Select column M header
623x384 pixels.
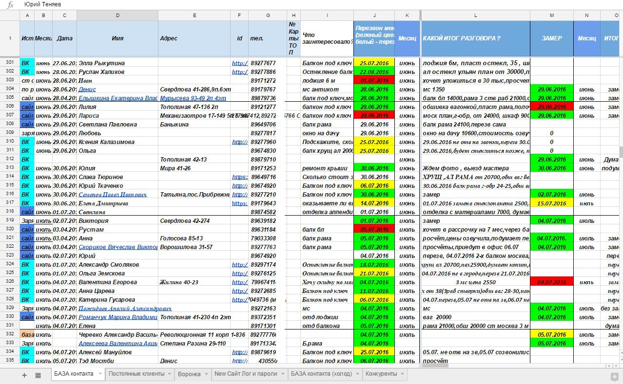(552, 16)
